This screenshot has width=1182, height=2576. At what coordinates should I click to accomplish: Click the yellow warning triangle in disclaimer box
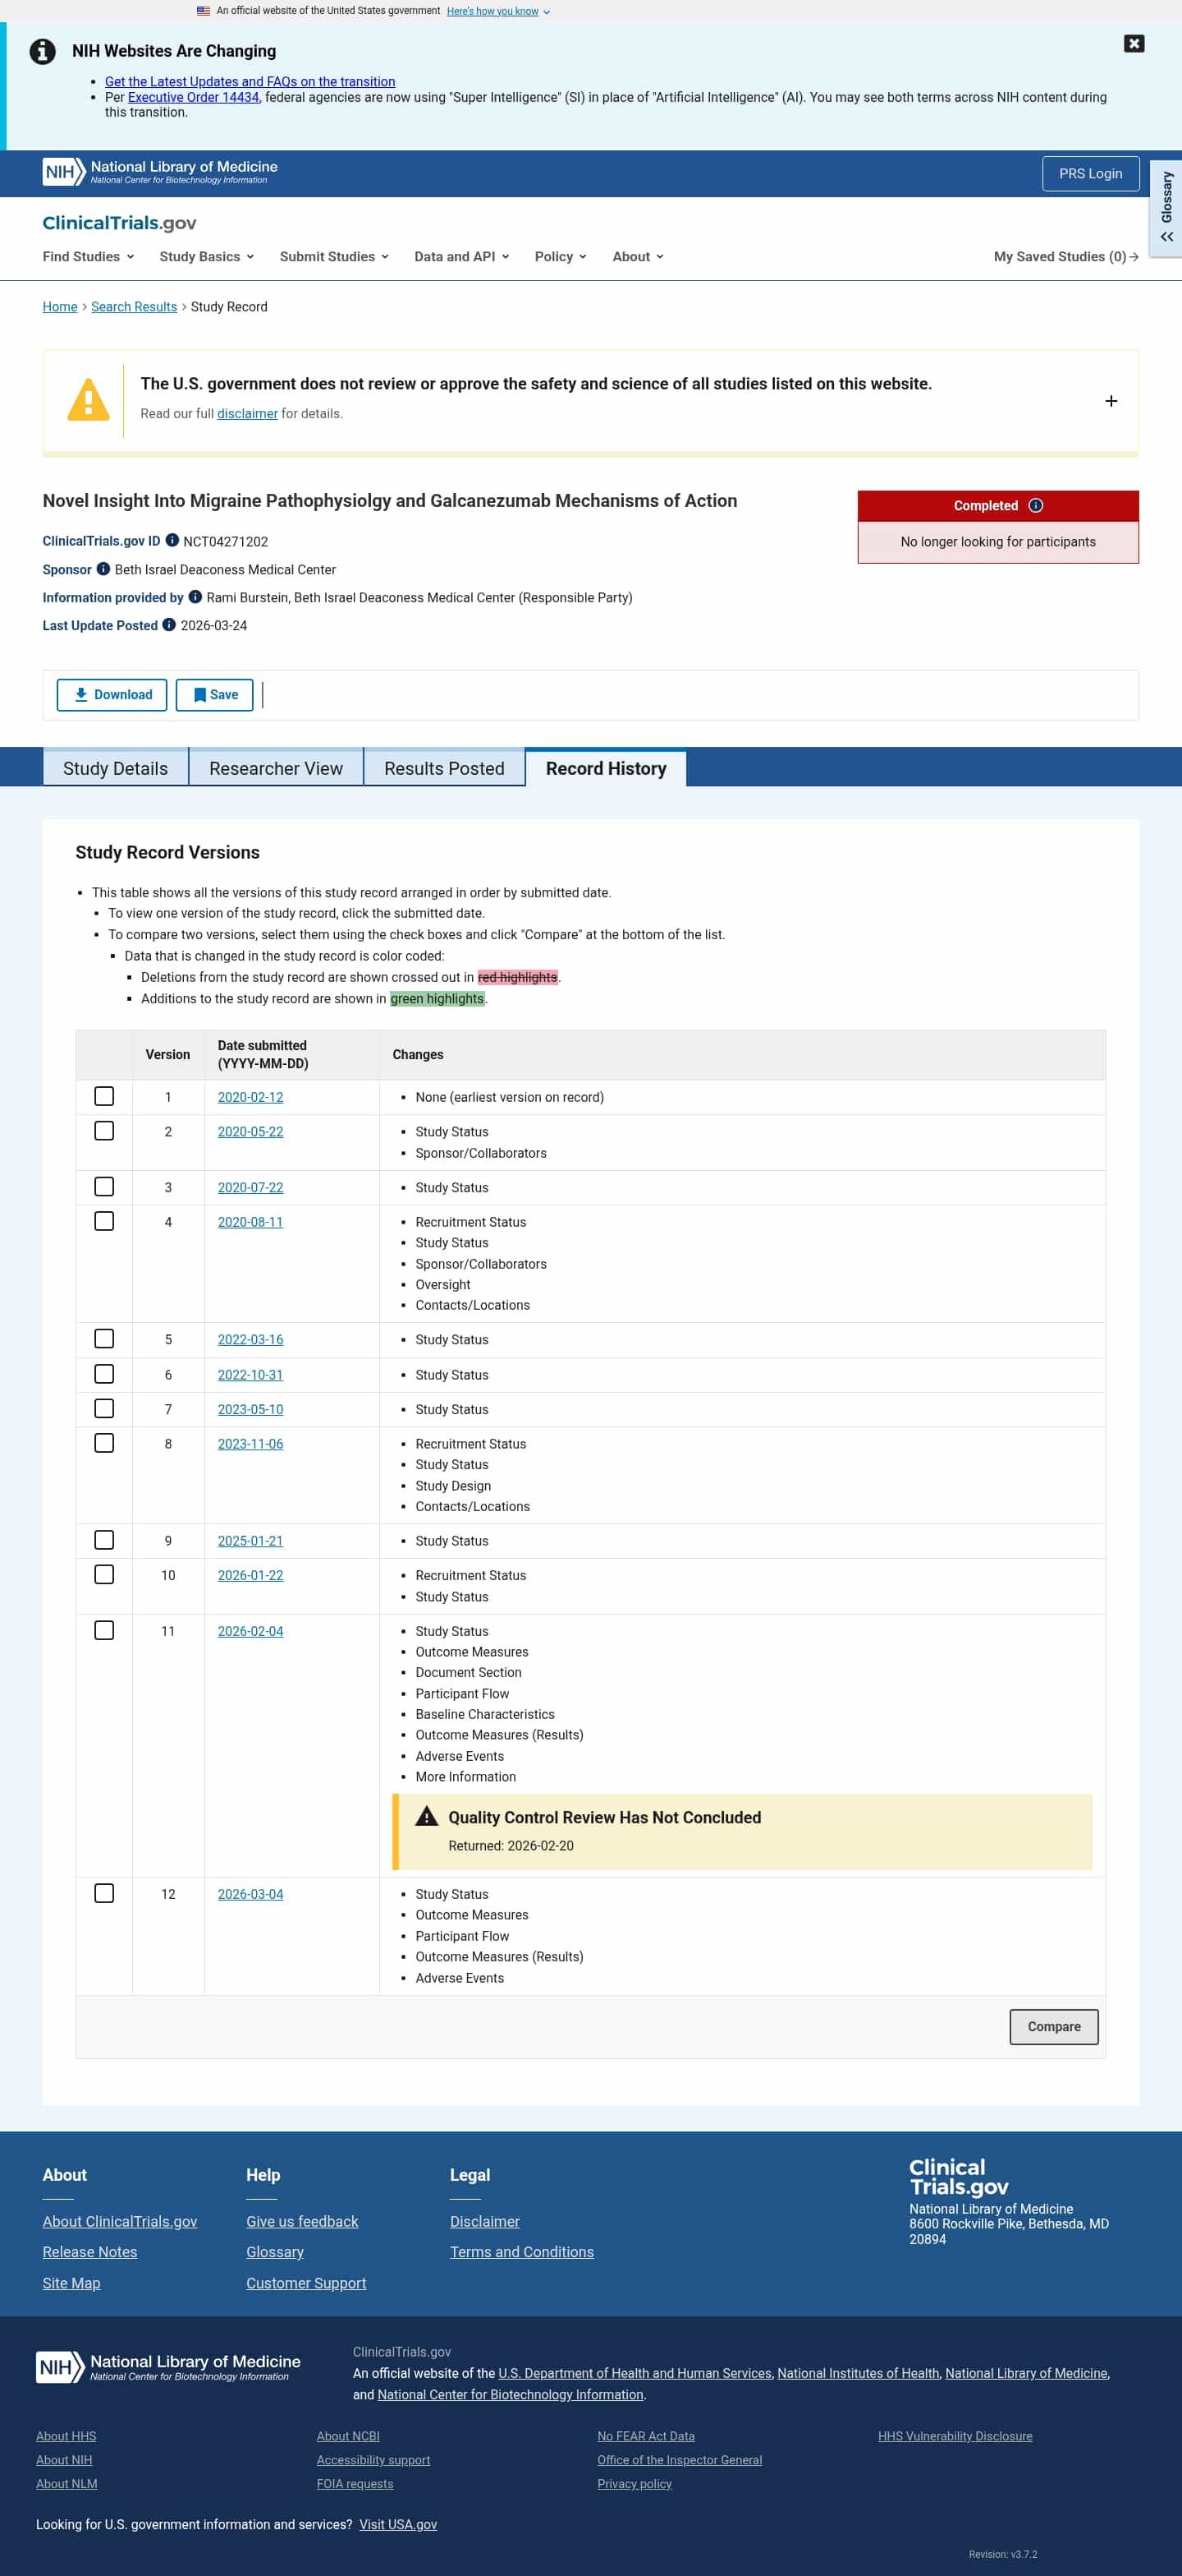click(88, 400)
